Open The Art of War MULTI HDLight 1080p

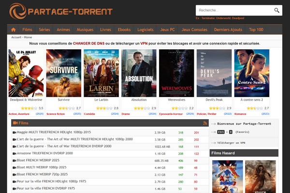point(75,139)
